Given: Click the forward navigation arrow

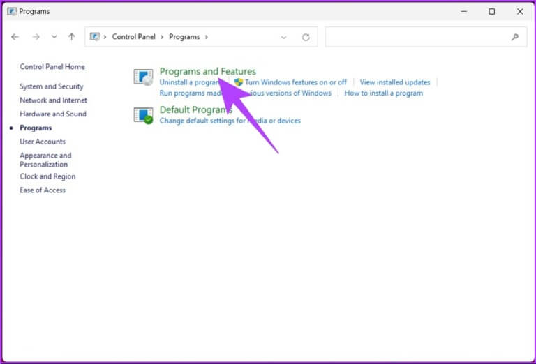Looking at the screenshot, I should tap(36, 37).
